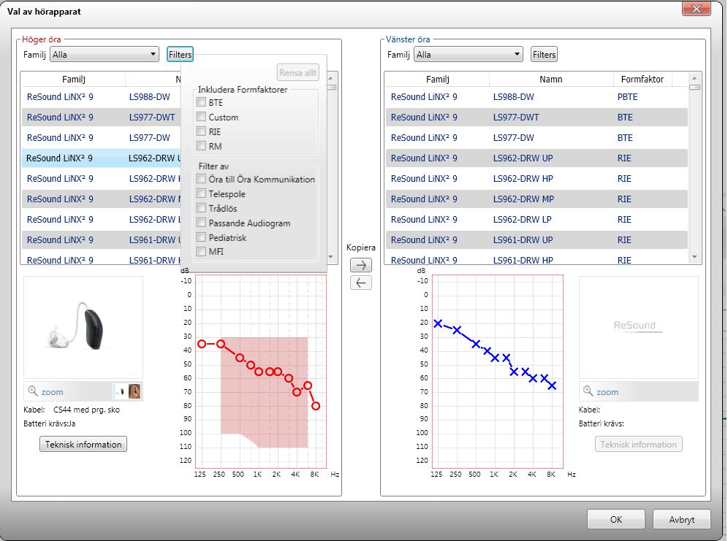The width and height of the screenshot is (728, 541).
Task: Select LS977-DWT in the Vänster öra list
Action: coord(536,118)
